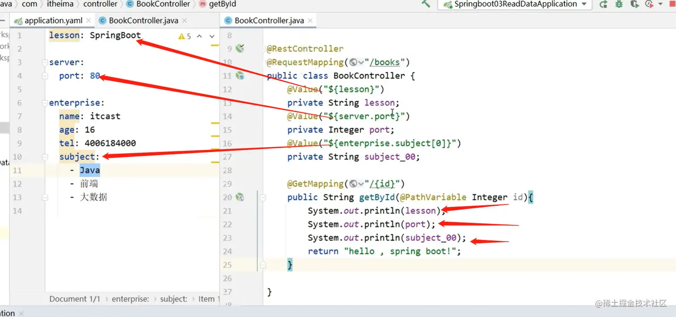Go to next highlighted problem arrow

click(212, 36)
